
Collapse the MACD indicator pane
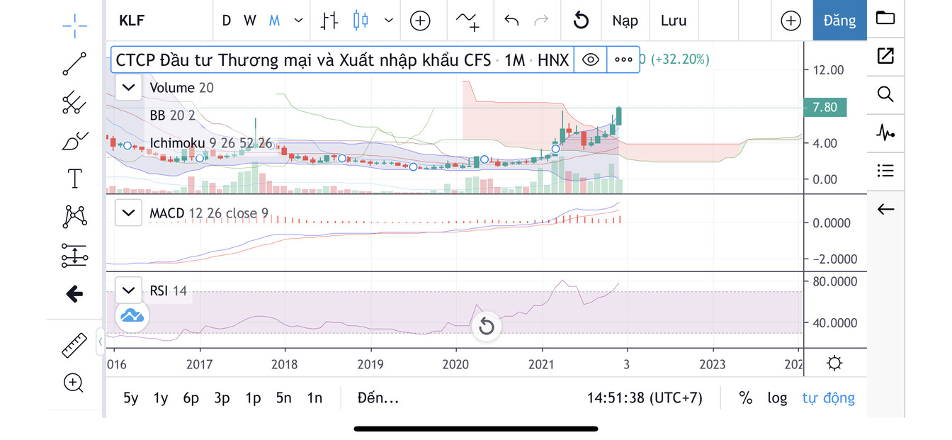coord(128,213)
